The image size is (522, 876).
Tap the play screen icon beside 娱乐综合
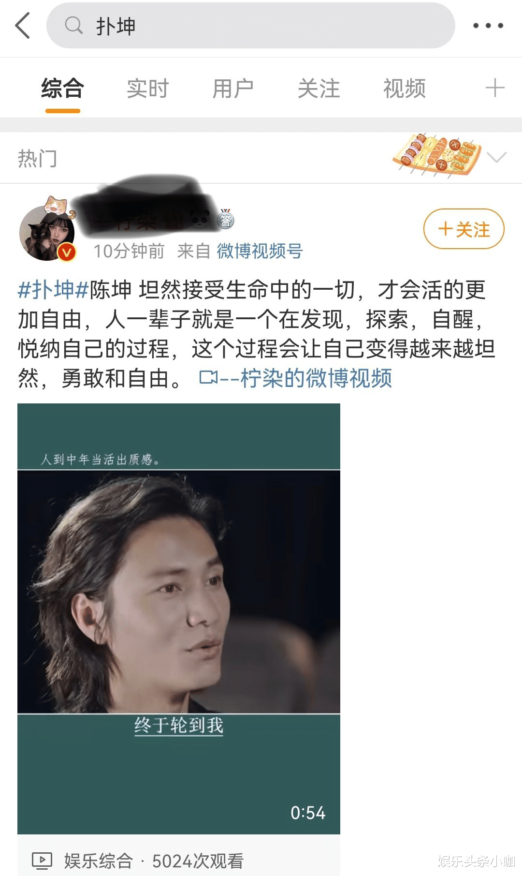(x=42, y=861)
